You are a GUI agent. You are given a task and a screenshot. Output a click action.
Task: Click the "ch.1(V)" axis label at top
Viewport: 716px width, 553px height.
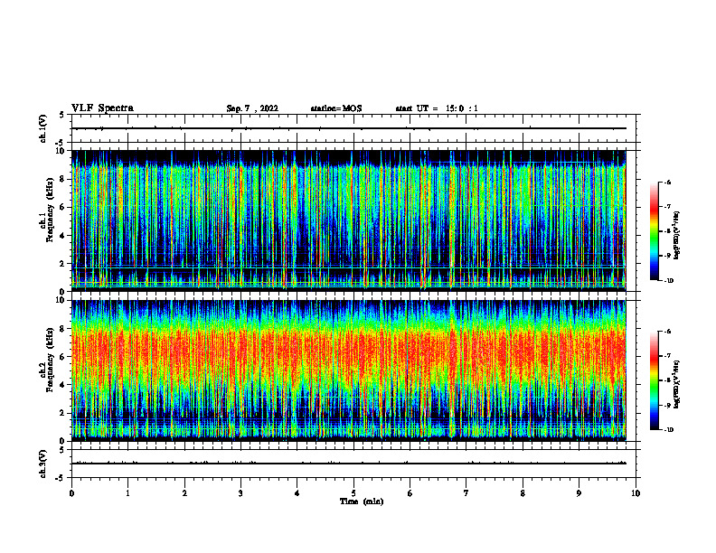pos(43,128)
